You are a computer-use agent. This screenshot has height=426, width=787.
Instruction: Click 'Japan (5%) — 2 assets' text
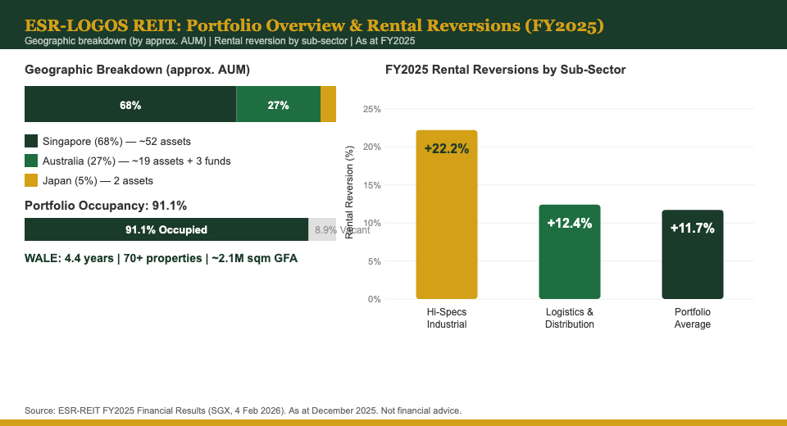(x=98, y=180)
